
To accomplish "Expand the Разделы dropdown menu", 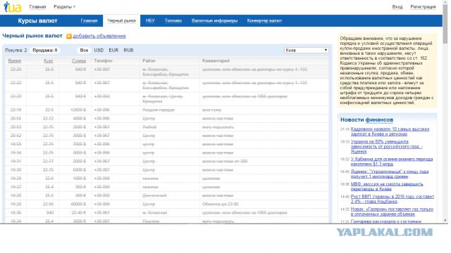I will (x=64, y=6).
